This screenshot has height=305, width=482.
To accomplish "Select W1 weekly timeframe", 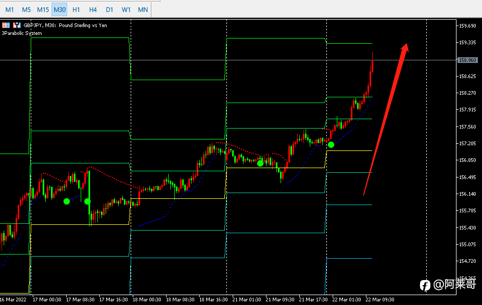I will click(x=126, y=9).
